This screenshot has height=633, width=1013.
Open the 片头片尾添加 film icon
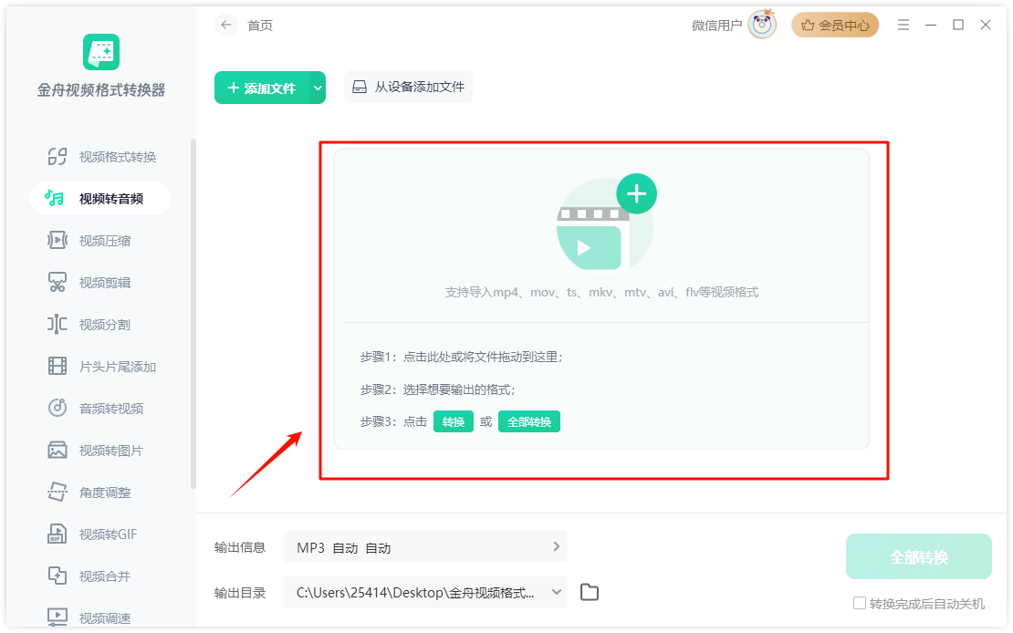point(57,367)
